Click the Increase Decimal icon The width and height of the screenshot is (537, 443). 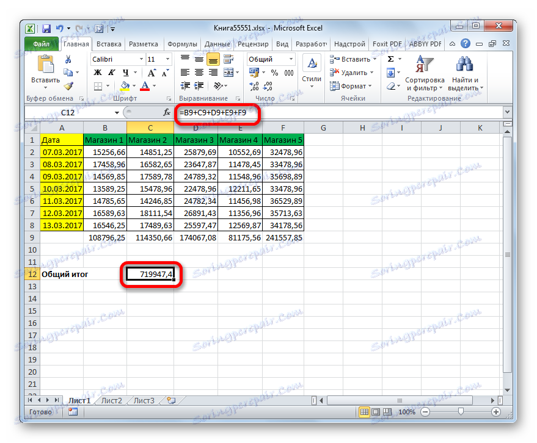pyautogui.click(x=255, y=87)
